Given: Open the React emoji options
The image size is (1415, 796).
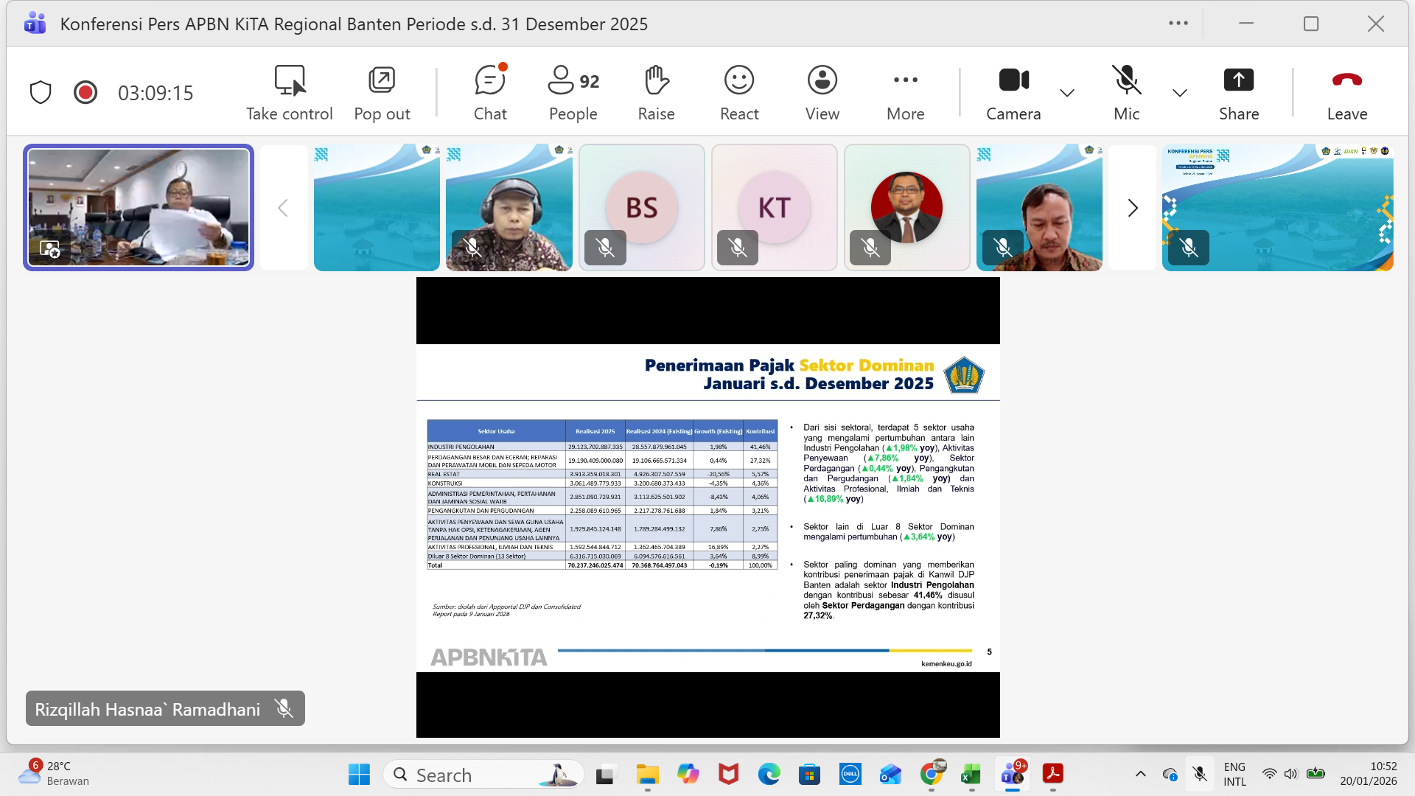Looking at the screenshot, I should click(x=738, y=93).
